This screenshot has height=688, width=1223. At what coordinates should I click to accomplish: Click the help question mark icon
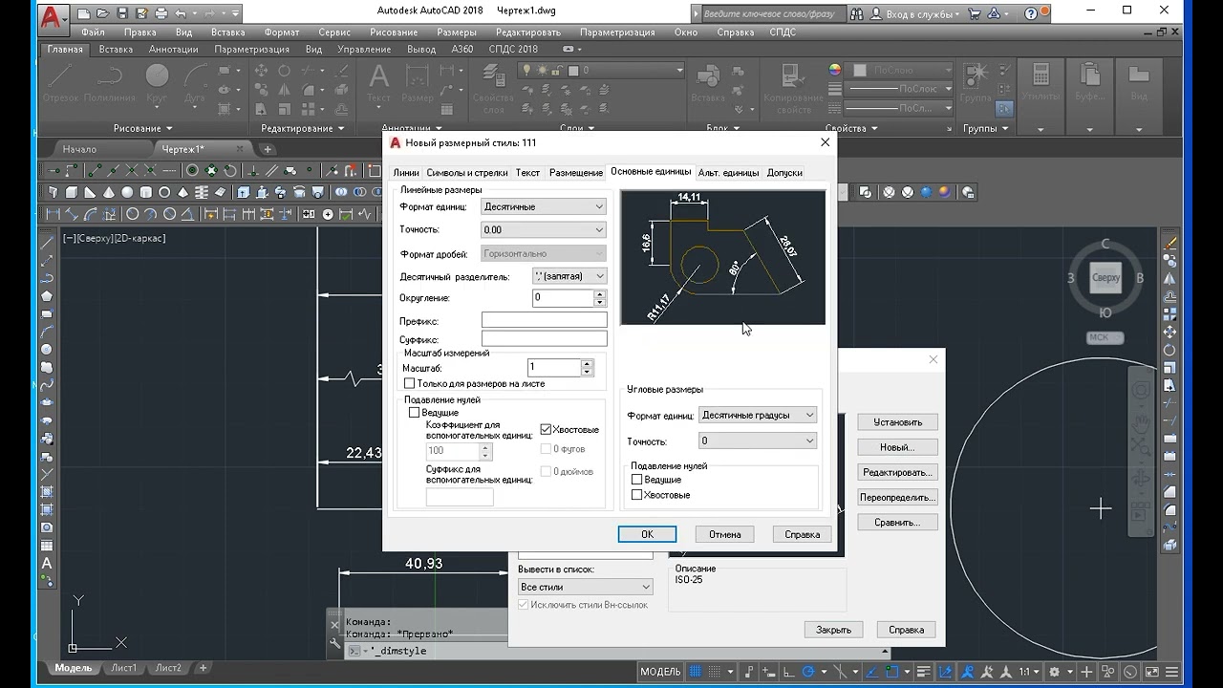(1031, 14)
